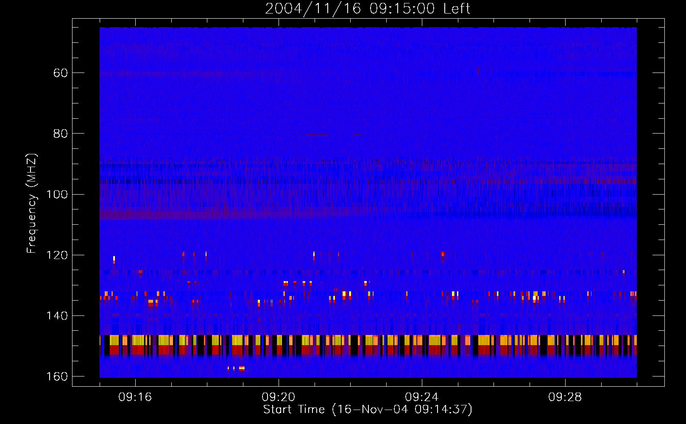Click the 60 frequency tick label
Screen dimensions: 686x424
[x=60, y=73]
